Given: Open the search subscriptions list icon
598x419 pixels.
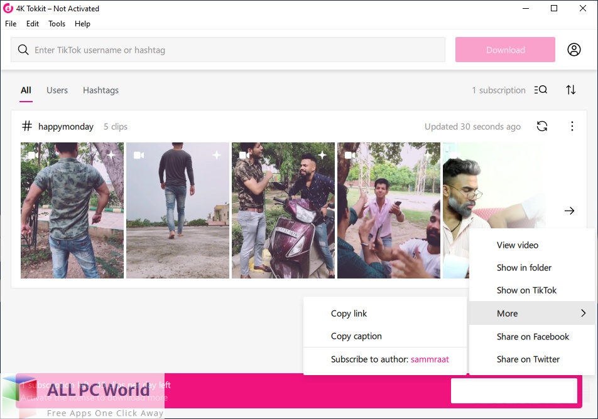Looking at the screenshot, I should (x=540, y=90).
